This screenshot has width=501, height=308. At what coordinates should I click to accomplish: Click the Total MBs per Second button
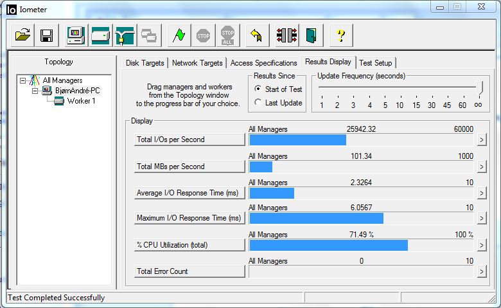point(189,167)
